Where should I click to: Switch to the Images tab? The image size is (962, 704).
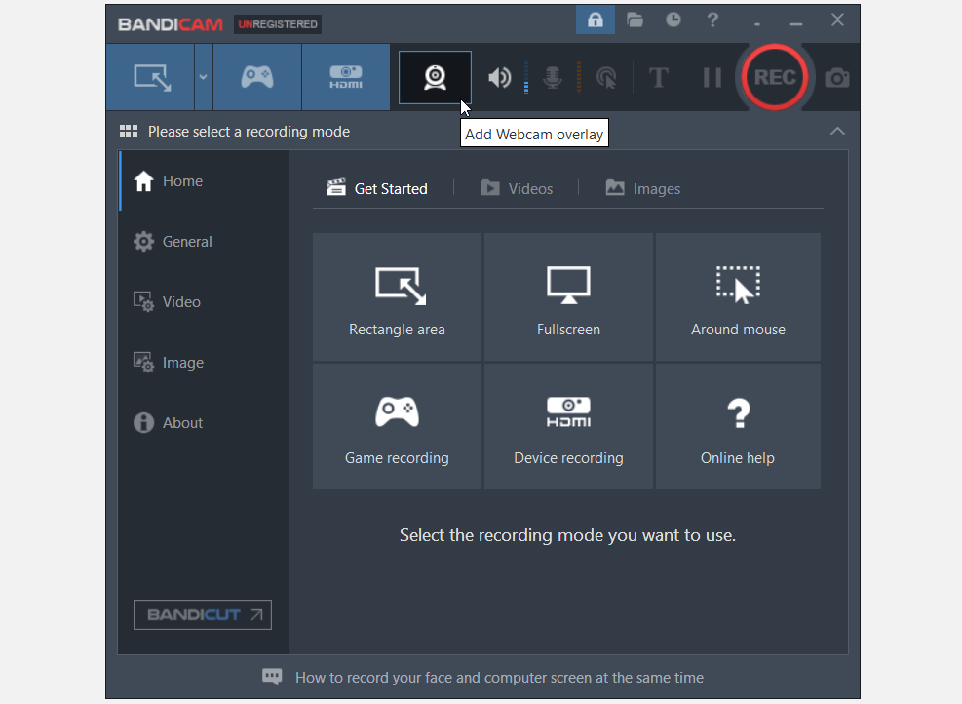(x=643, y=188)
